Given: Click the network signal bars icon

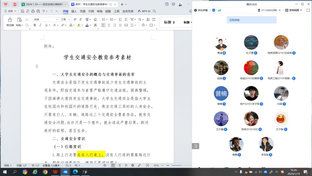Looking at the screenshot, I should (219, 10).
